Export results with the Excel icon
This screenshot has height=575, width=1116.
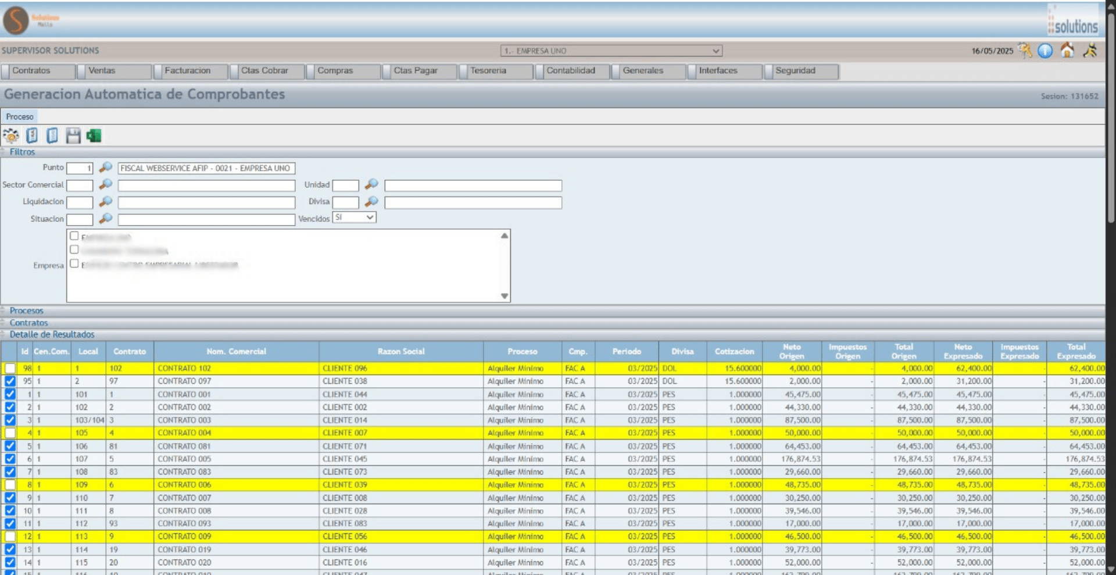(94, 136)
